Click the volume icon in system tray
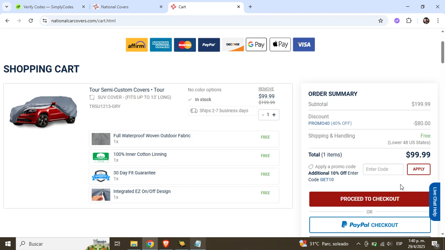The image size is (445, 250). click(389, 244)
